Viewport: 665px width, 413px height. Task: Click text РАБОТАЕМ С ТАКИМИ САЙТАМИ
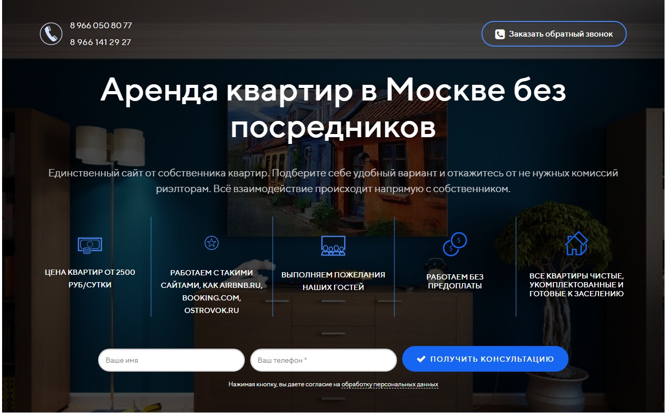[x=211, y=292]
